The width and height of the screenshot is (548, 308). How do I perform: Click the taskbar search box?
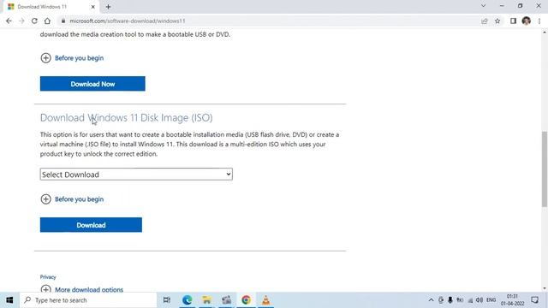coord(88,300)
